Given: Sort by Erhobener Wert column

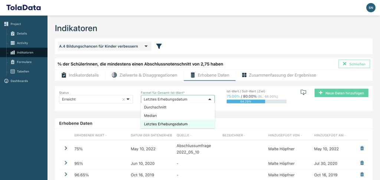Looking at the screenshot, I should (x=91, y=135).
